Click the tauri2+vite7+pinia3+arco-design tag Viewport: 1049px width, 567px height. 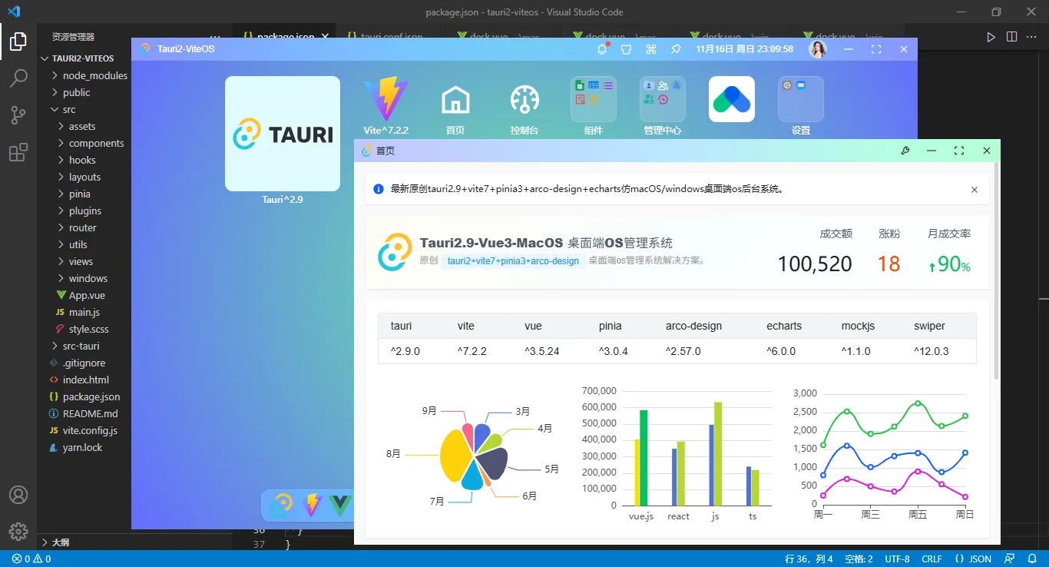click(x=513, y=260)
